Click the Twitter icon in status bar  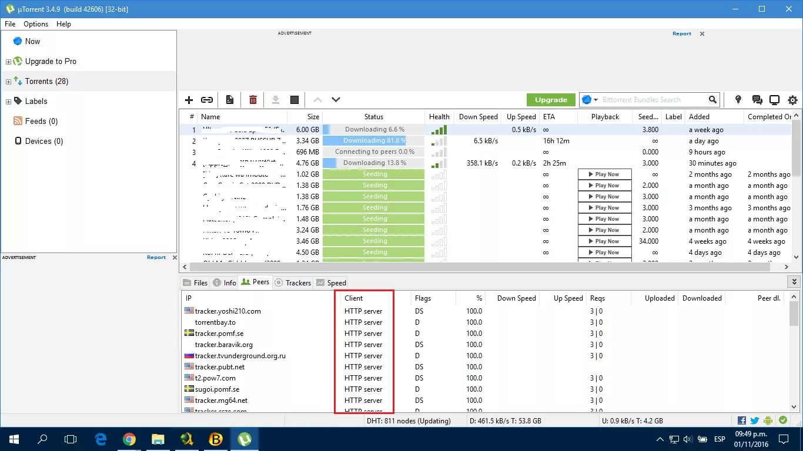pyautogui.click(x=755, y=420)
